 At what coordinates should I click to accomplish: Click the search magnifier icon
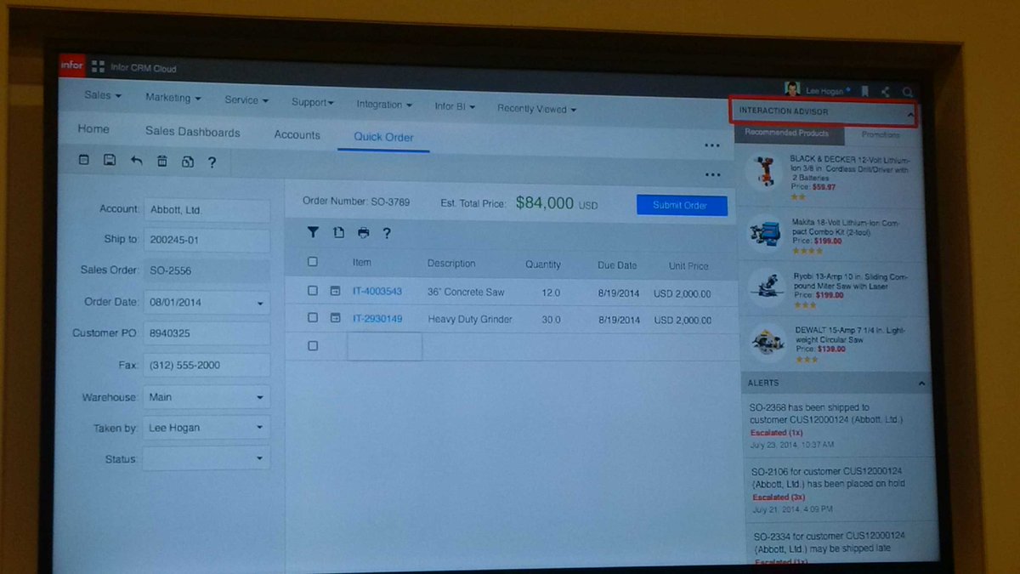[908, 92]
